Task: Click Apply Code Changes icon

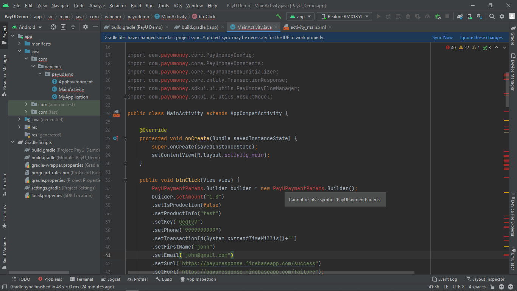Action: click(398, 16)
